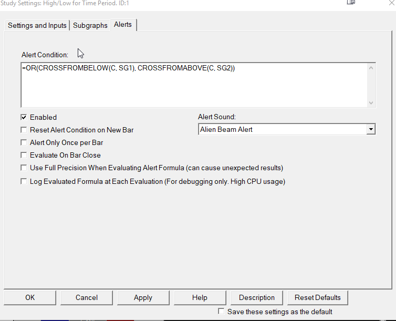The width and height of the screenshot is (396, 321).
Task: Open the study Description
Action: pos(257,297)
